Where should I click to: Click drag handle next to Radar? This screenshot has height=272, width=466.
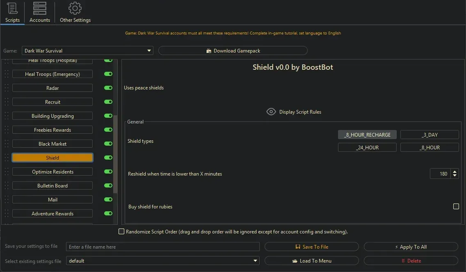7,88
